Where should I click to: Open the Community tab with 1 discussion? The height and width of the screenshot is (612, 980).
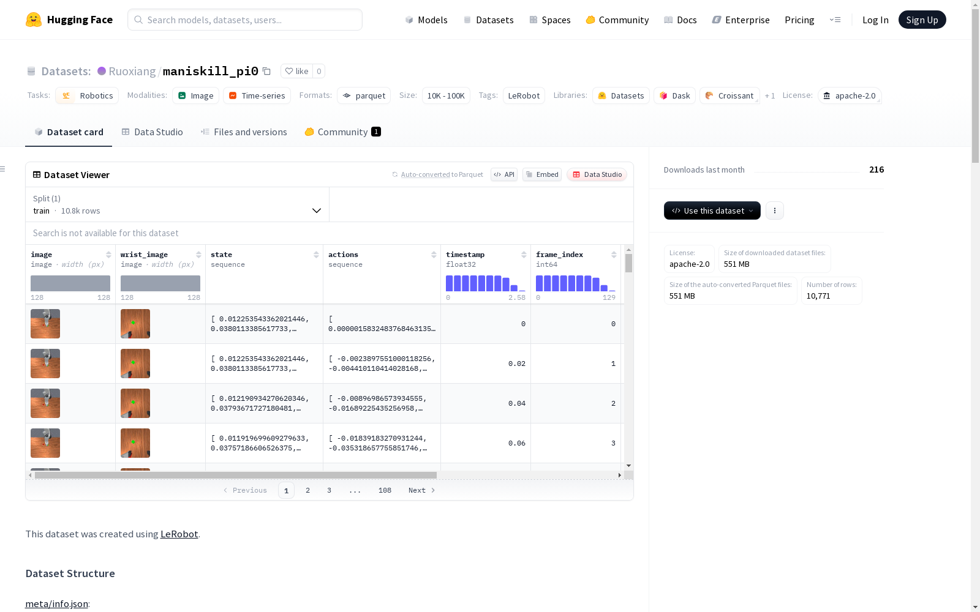click(x=343, y=132)
